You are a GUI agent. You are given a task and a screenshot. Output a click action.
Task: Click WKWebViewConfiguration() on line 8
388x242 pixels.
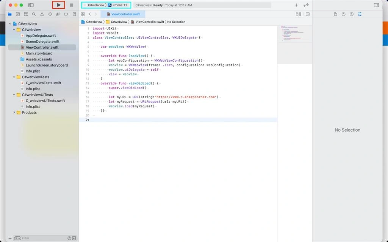tap(178, 60)
